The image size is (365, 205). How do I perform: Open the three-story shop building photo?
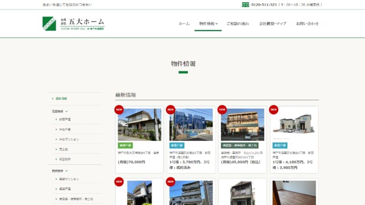243,124
